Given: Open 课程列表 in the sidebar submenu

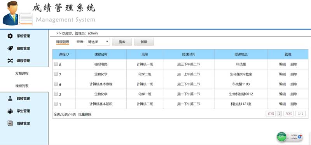Looking at the screenshot, I should pyautogui.click(x=22, y=86).
